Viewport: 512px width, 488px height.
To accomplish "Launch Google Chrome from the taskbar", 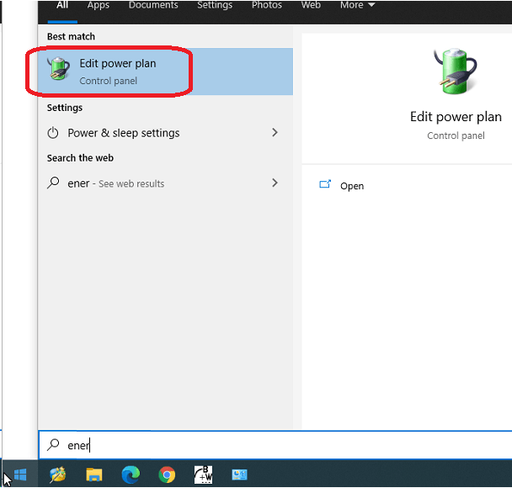I will [167, 475].
